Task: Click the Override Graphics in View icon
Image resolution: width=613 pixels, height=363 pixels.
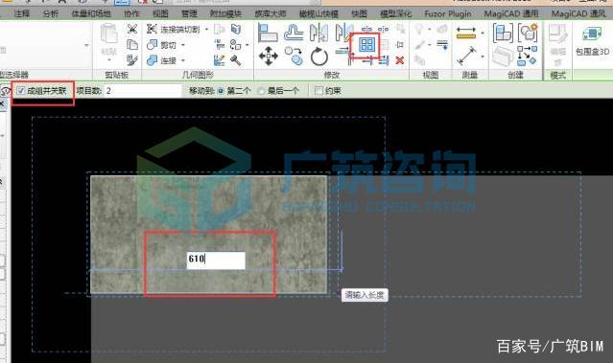Action: pyautogui.click(x=419, y=44)
